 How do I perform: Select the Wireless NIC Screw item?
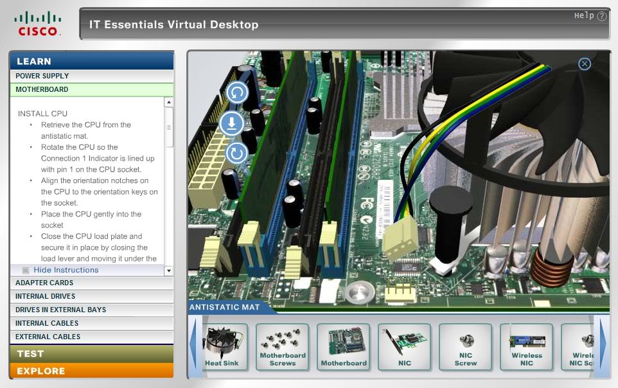[x=578, y=347]
